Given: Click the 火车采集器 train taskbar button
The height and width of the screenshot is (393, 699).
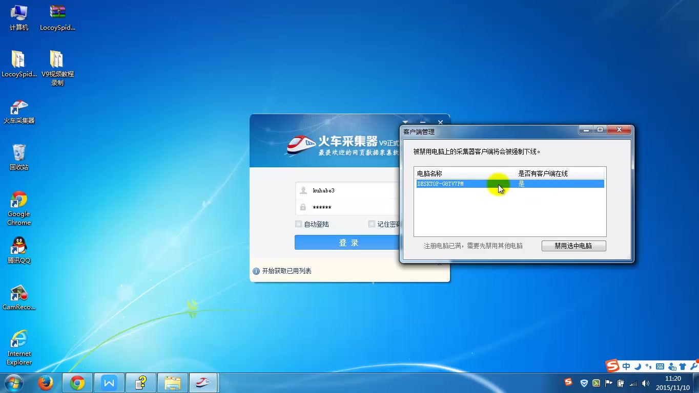Looking at the screenshot, I should pos(204,383).
